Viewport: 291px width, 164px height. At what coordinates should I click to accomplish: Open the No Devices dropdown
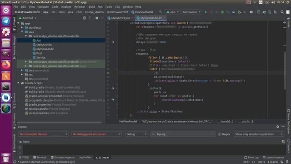192,12
